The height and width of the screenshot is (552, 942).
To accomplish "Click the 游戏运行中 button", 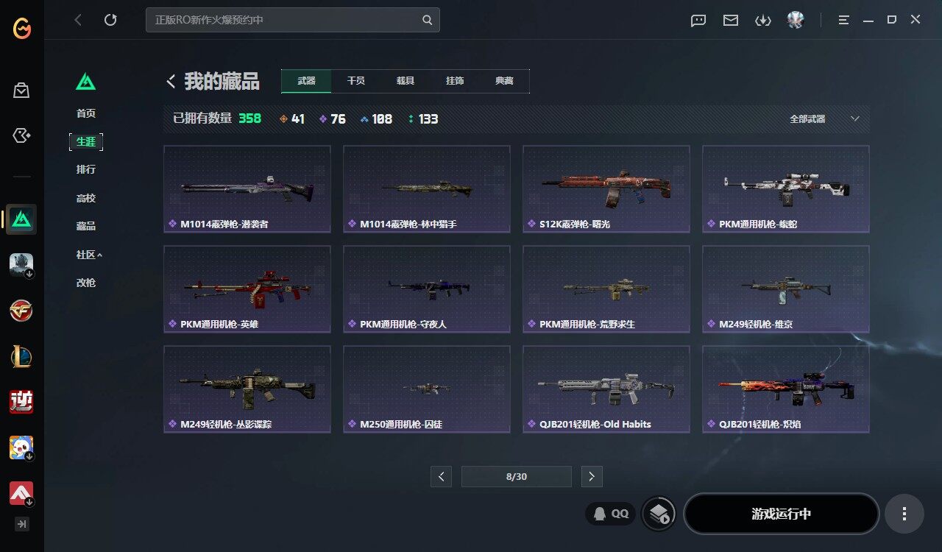I will click(781, 514).
